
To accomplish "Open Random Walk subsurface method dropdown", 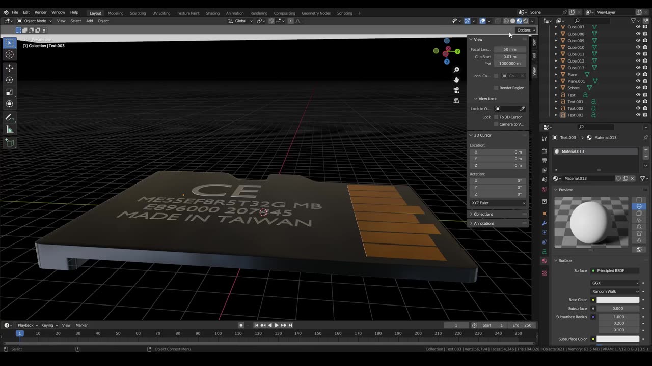I will point(615,291).
